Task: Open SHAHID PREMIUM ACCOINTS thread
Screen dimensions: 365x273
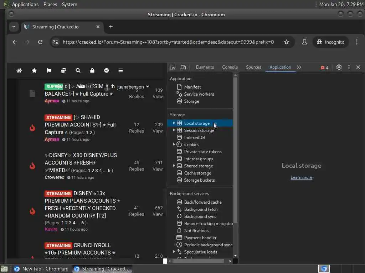Action: pos(80,125)
